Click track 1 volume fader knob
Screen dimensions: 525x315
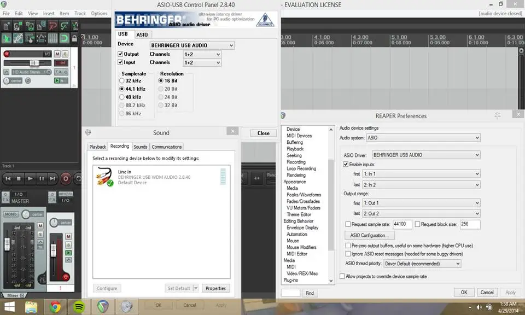pyautogui.click(x=34, y=63)
